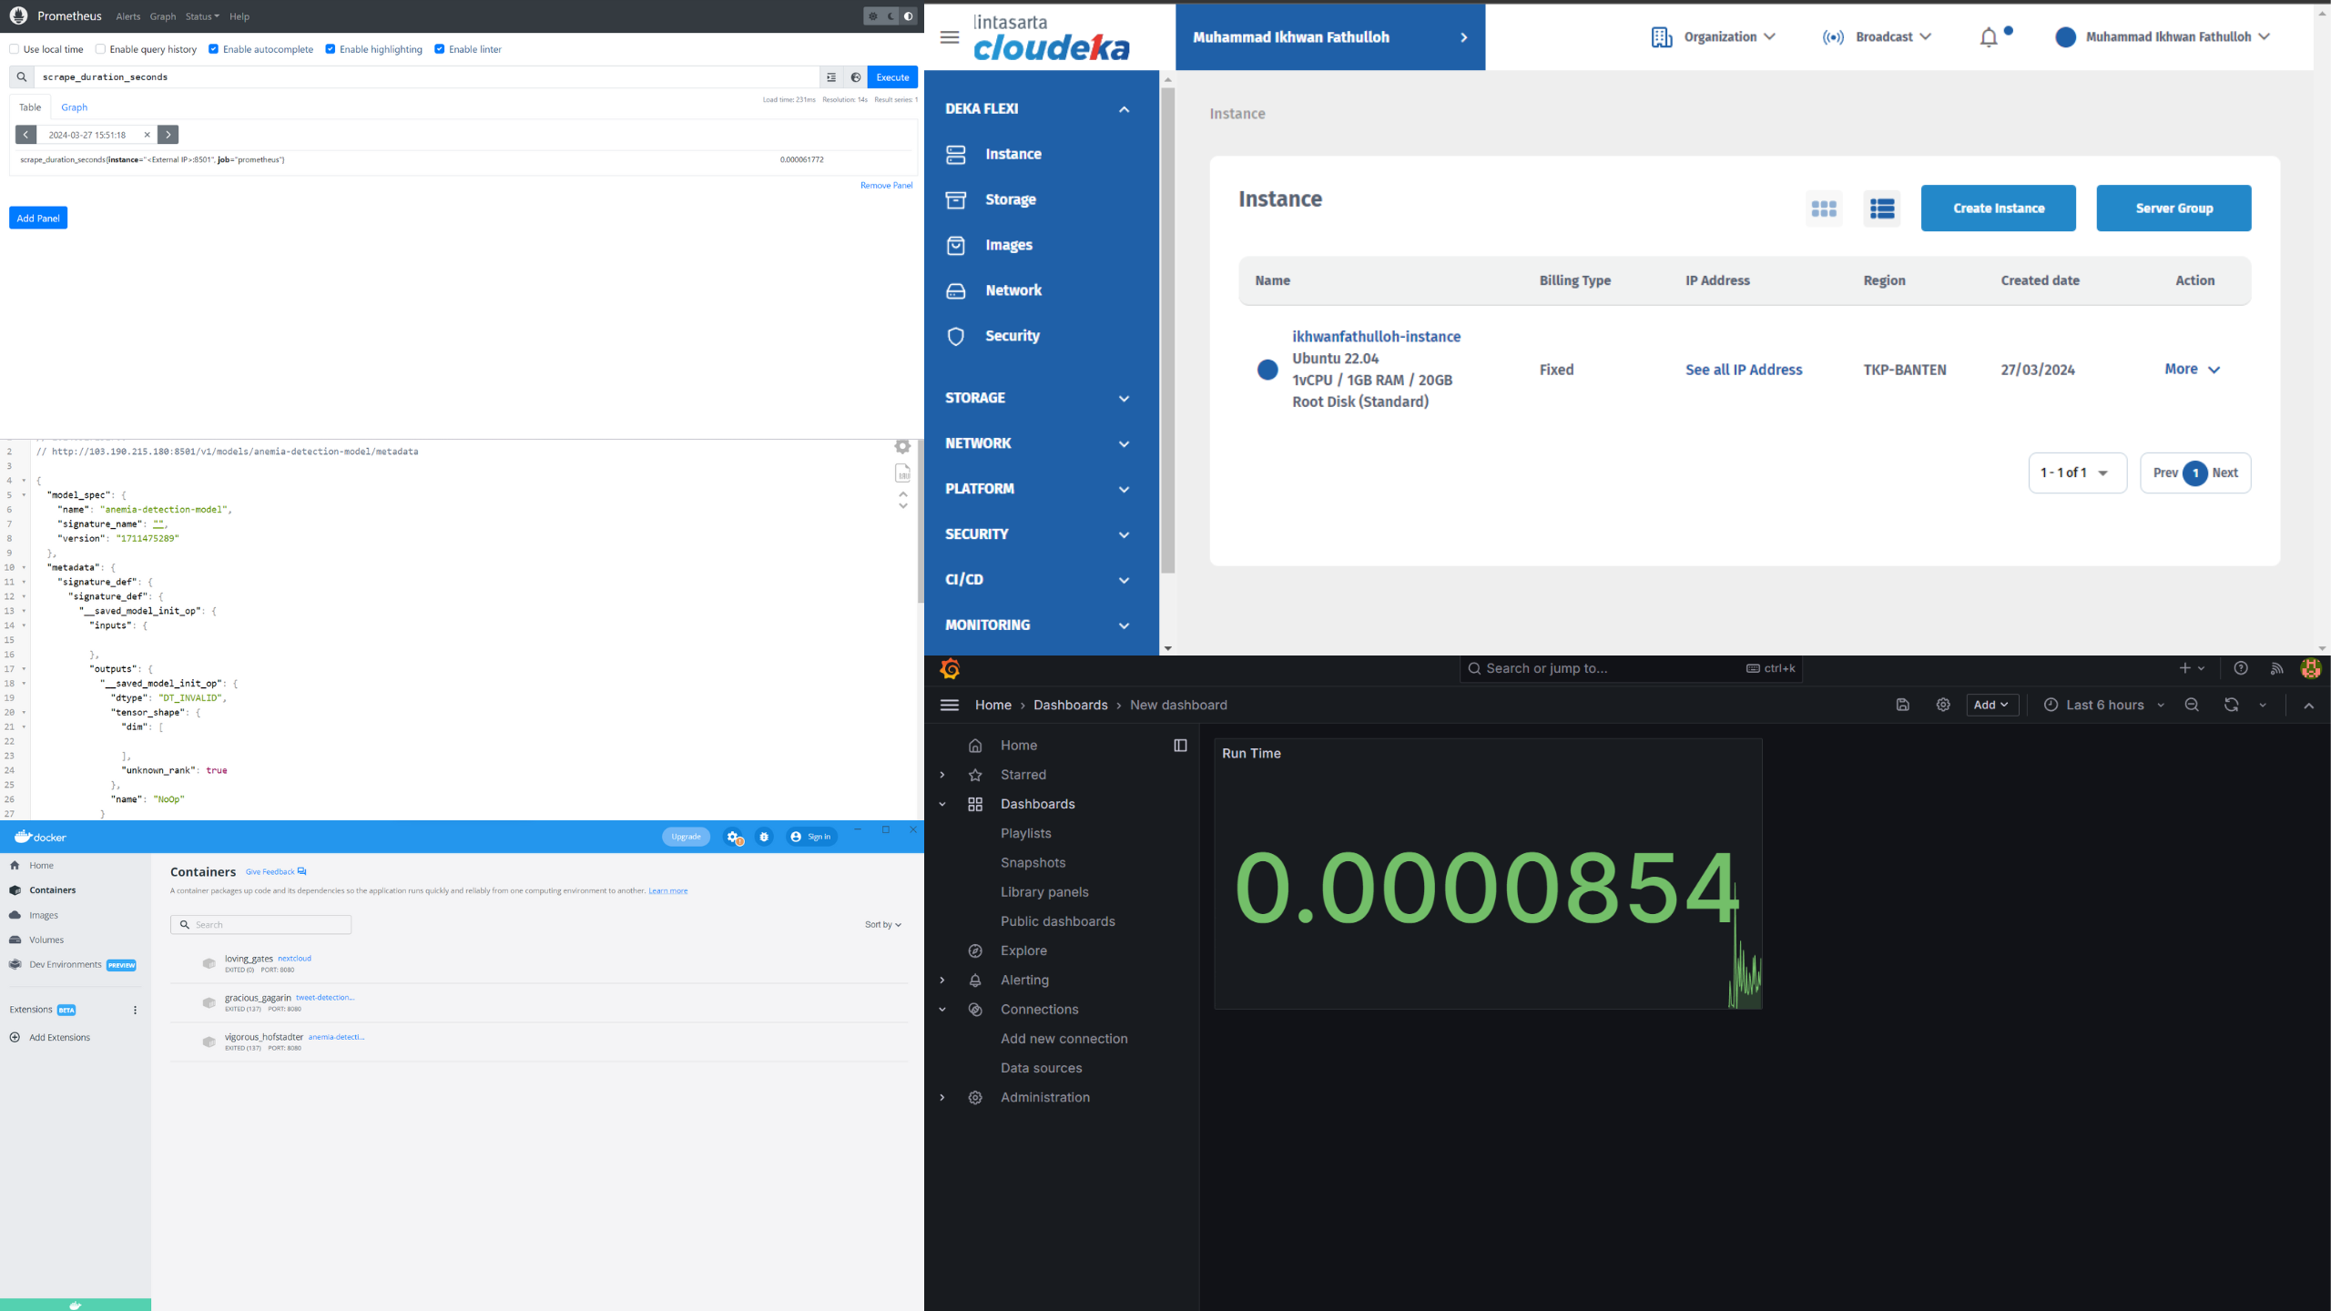Image resolution: width=2331 pixels, height=1311 pixels.
Task: Open Grafana dashboard settings gear
Action: (1943, 705)
